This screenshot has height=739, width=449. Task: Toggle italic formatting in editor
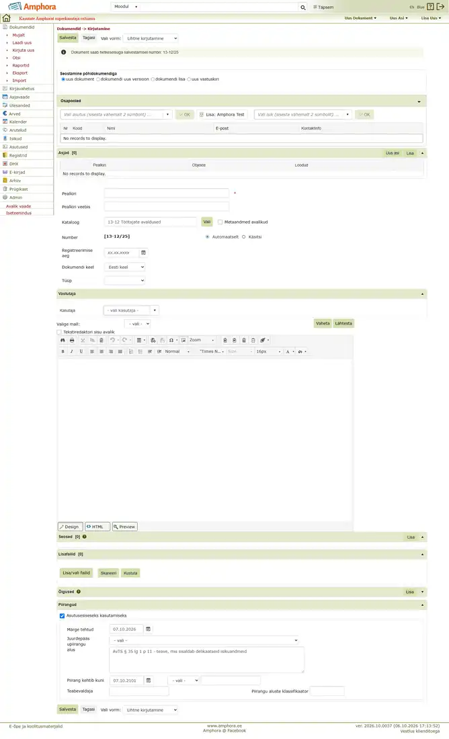point(72,351)
